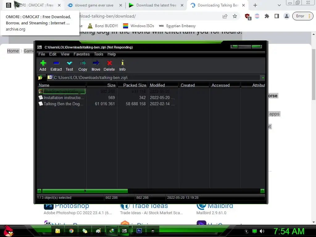
Task: Open the Favorites menu in 7-Zip
Action: [x=81, y=54]
